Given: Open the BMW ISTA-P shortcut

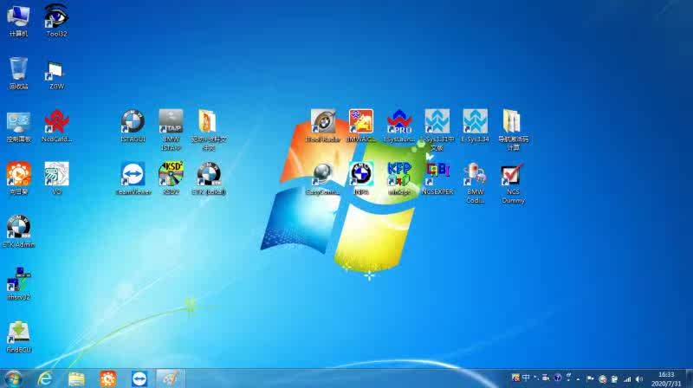Looking at the screenshot, I should tap(171, 130).
